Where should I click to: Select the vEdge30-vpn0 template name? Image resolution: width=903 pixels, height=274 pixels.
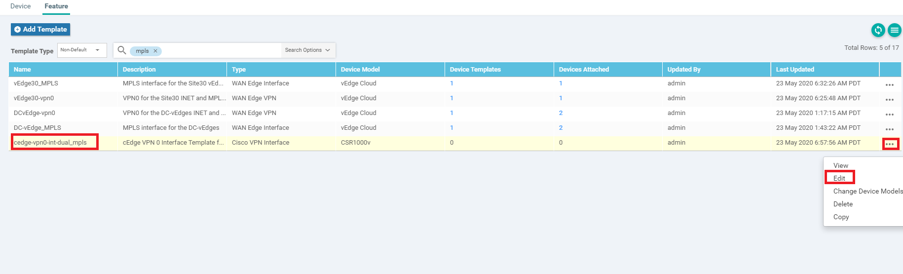(x=34, y=98)
